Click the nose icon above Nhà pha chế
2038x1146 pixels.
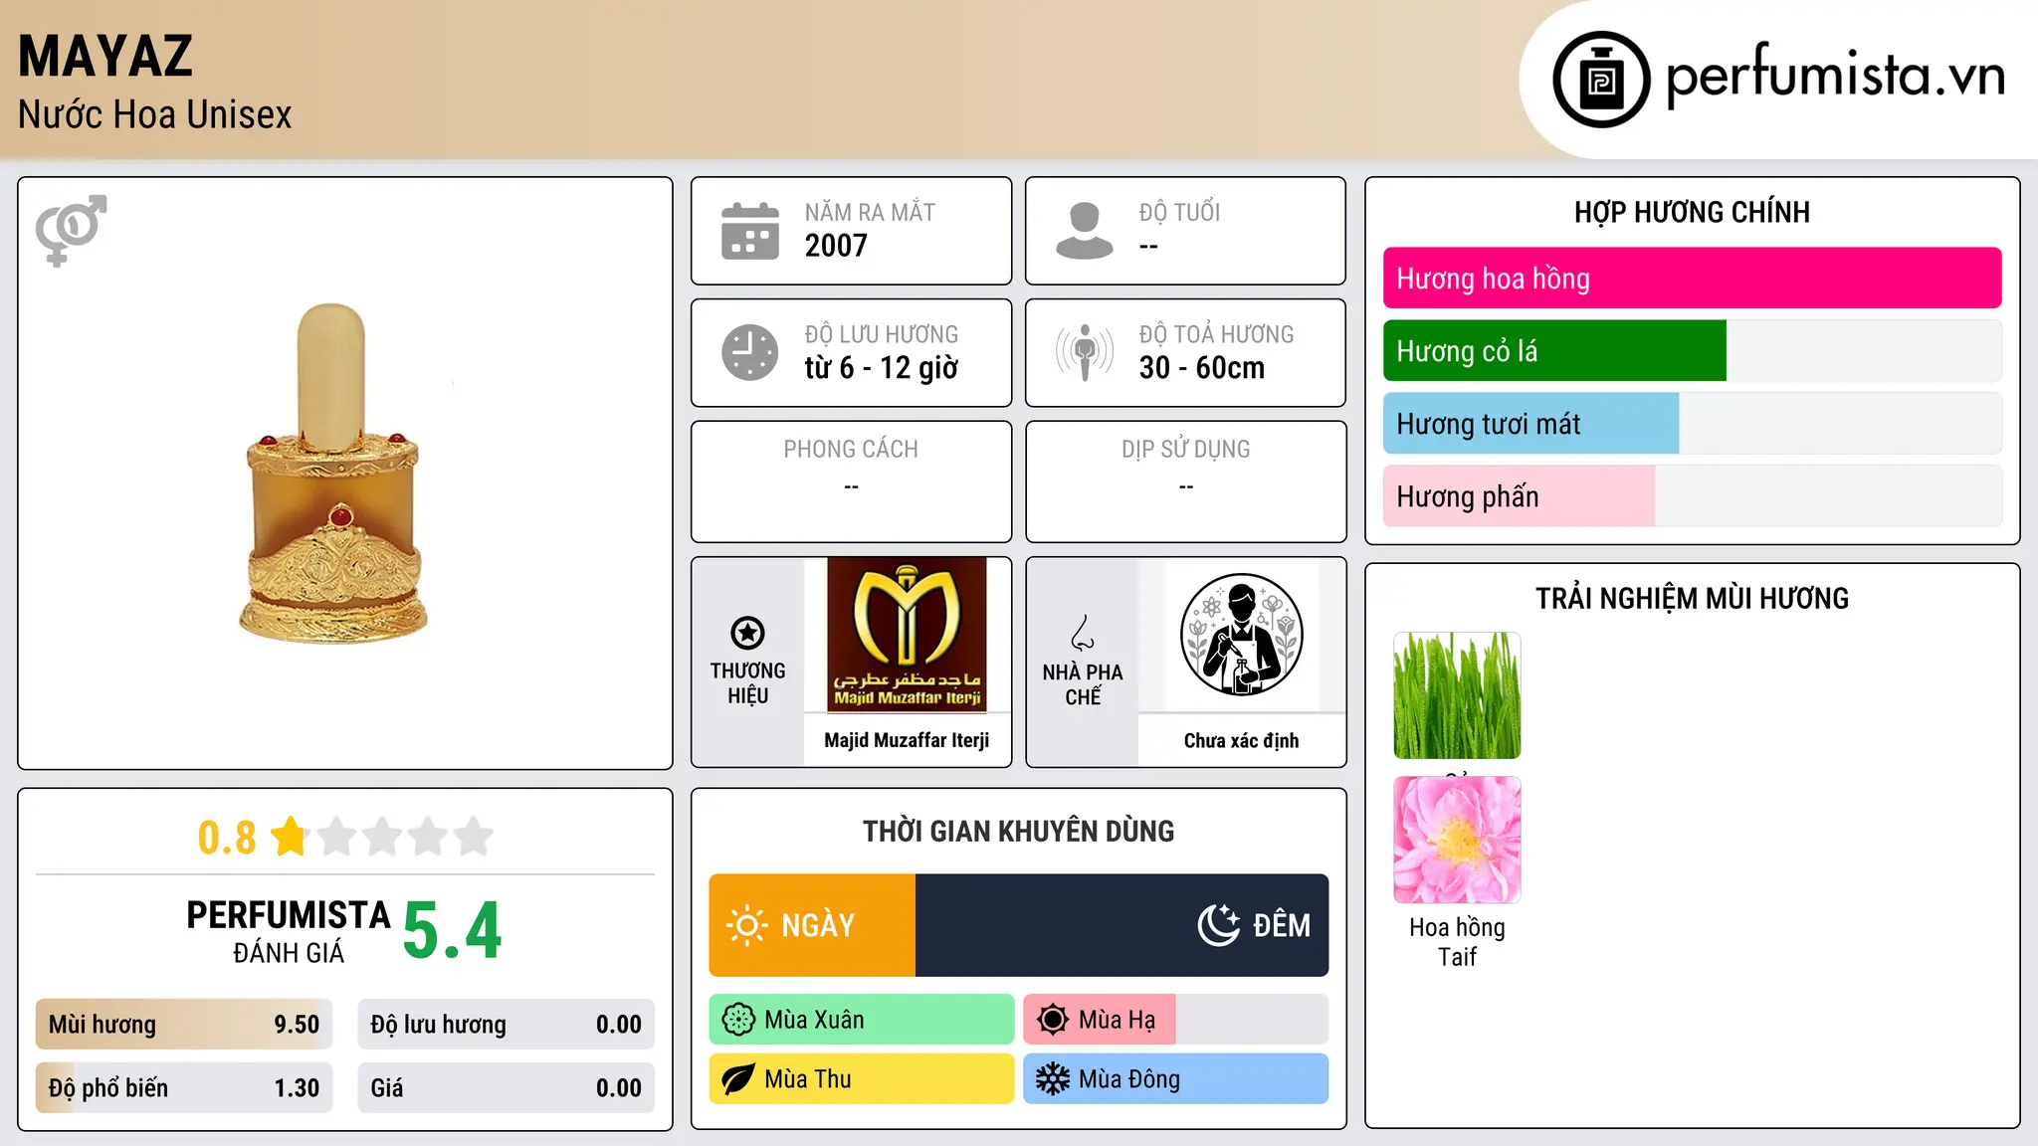[x=1083, y=633]
